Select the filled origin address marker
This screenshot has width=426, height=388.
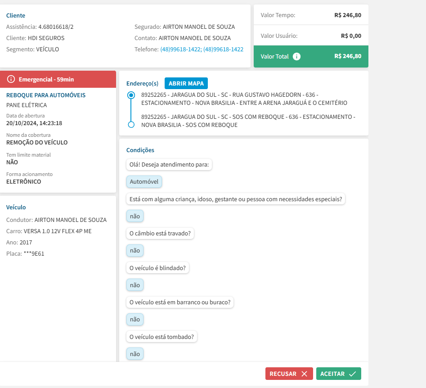pos(131,95)
